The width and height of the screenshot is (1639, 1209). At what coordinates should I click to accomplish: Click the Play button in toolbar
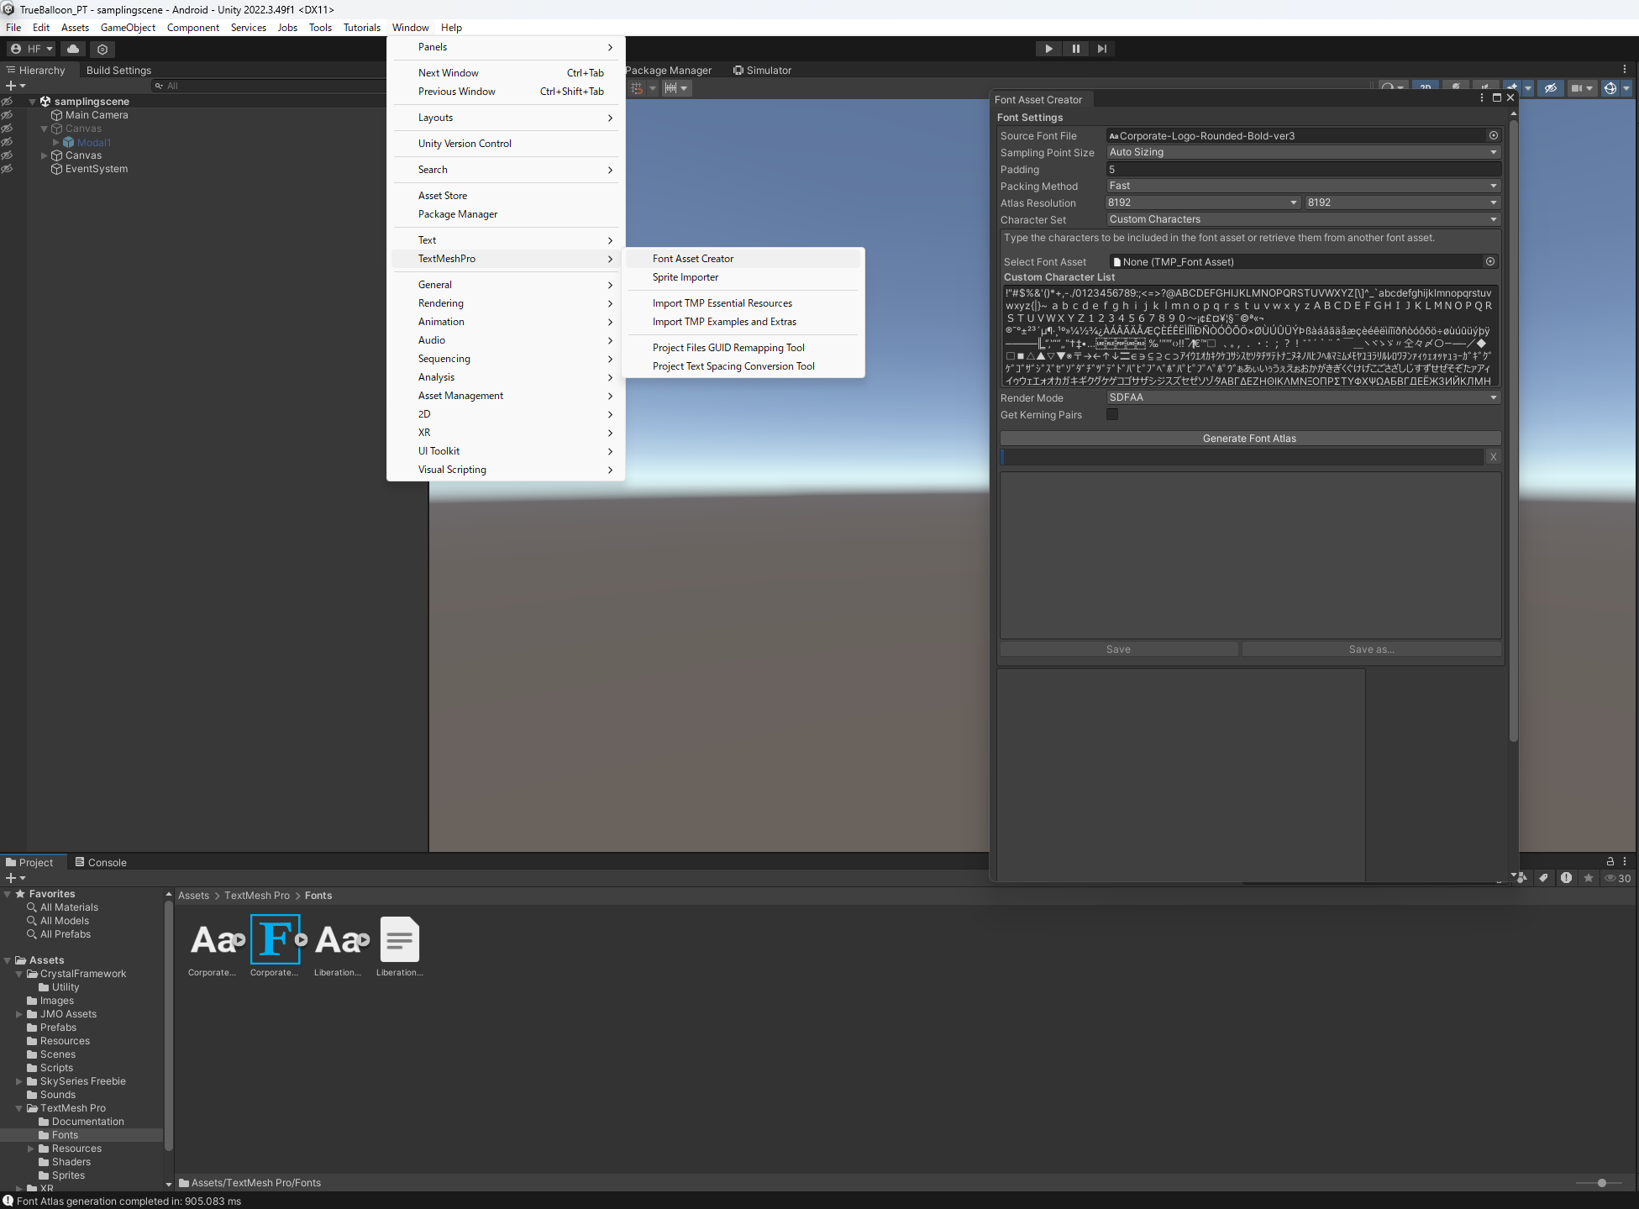tap(1048, 49)
